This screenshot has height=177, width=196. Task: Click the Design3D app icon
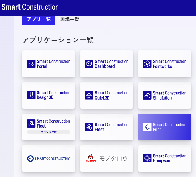31,95
